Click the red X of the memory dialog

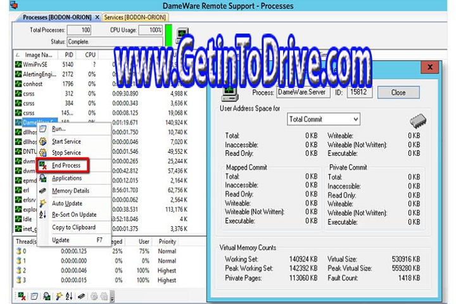[x=430, y=67]
